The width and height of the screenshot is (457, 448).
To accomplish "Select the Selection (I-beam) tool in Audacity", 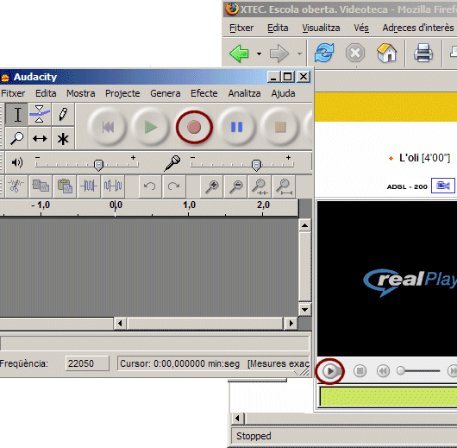I will (17, 115).
